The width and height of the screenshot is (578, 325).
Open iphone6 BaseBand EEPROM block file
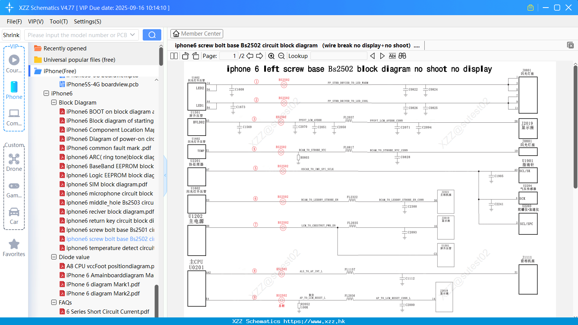(x=107, y=166)
